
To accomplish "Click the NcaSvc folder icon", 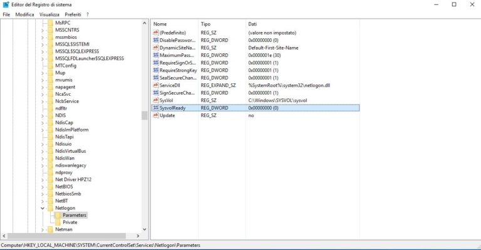I will (50, 94).
